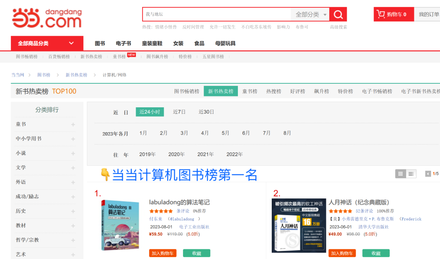Click the search magnifier icon
The height and width of the screenshot is (259, 440).
click(x=338, y=14)
